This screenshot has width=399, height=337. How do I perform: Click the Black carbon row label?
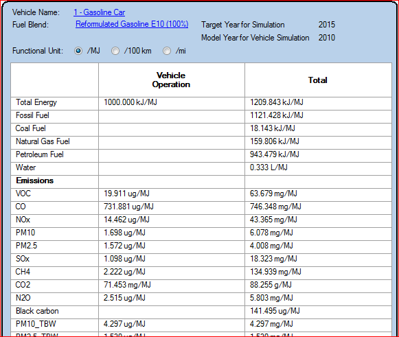pyautogui.click(x=37, y=311)
